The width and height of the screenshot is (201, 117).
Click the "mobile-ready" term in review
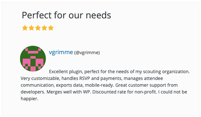(99, 85)
